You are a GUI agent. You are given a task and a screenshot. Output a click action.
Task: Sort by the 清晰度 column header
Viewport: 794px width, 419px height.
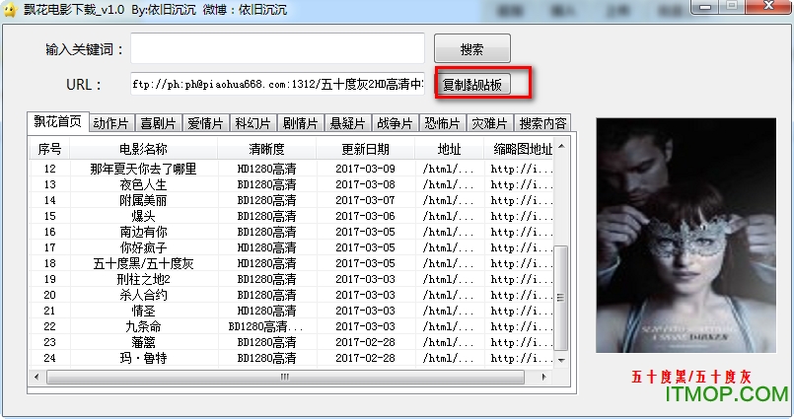pyautogui.click(x=267, y=149)
